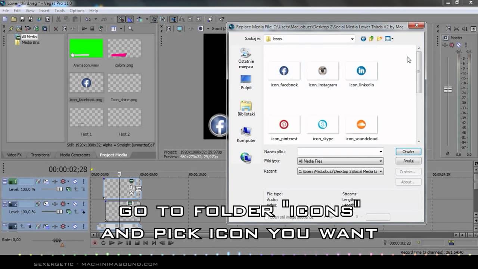
Task: Click the Undo arrow in the main toolbar
Action: [x=88, y=19]
